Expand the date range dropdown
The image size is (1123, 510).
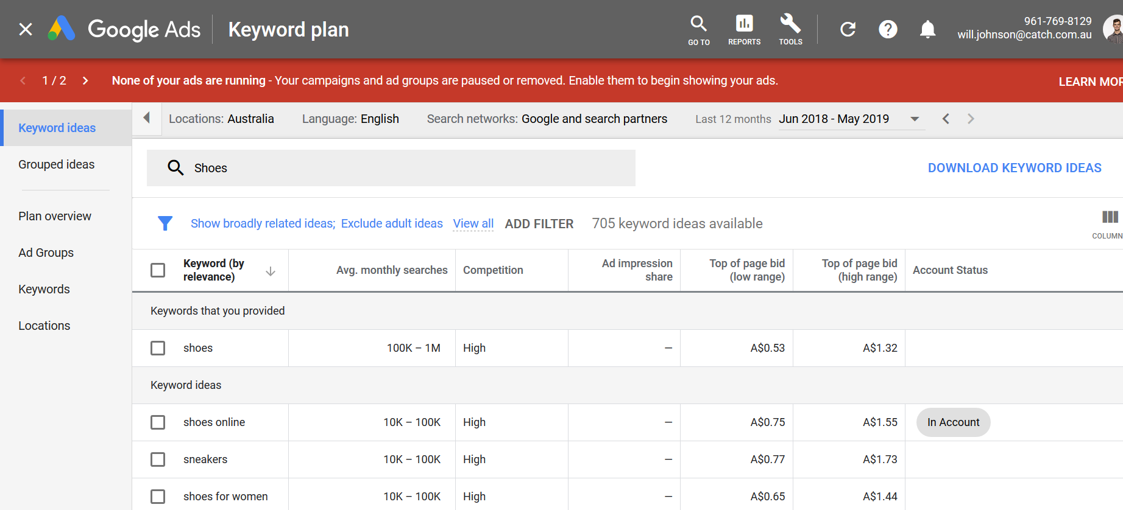914,119
